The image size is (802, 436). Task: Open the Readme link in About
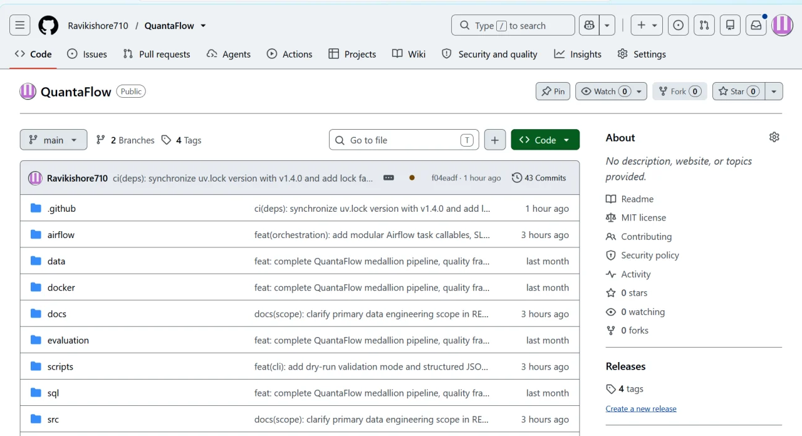point(630,199)
